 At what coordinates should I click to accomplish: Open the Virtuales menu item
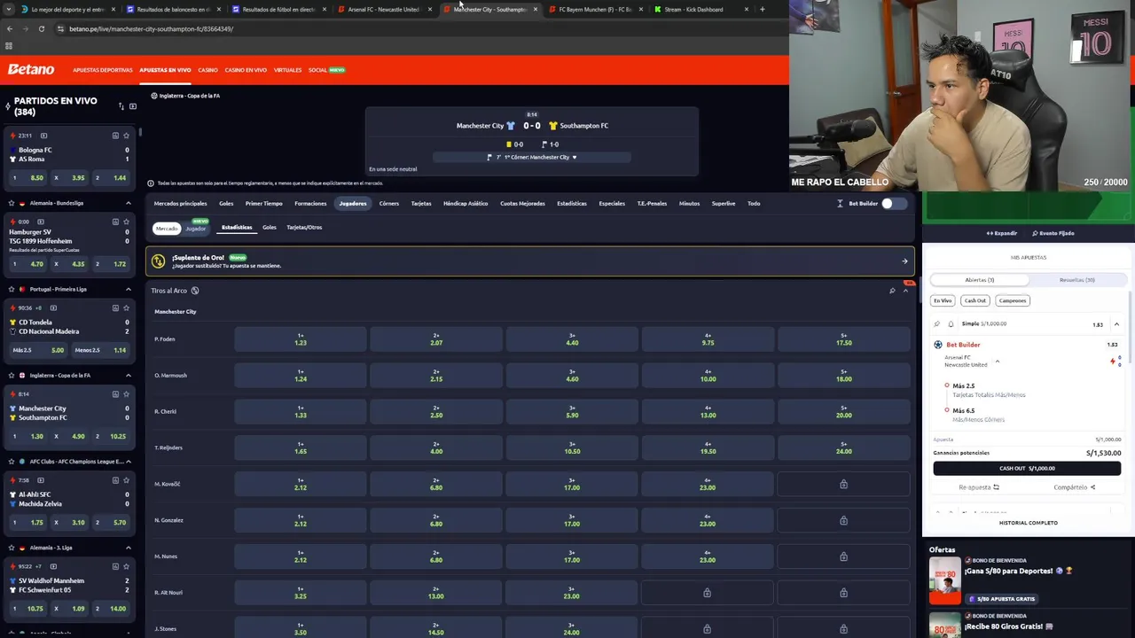[x=287, y=70]
